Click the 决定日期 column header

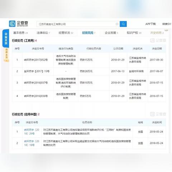coord(157,49)
